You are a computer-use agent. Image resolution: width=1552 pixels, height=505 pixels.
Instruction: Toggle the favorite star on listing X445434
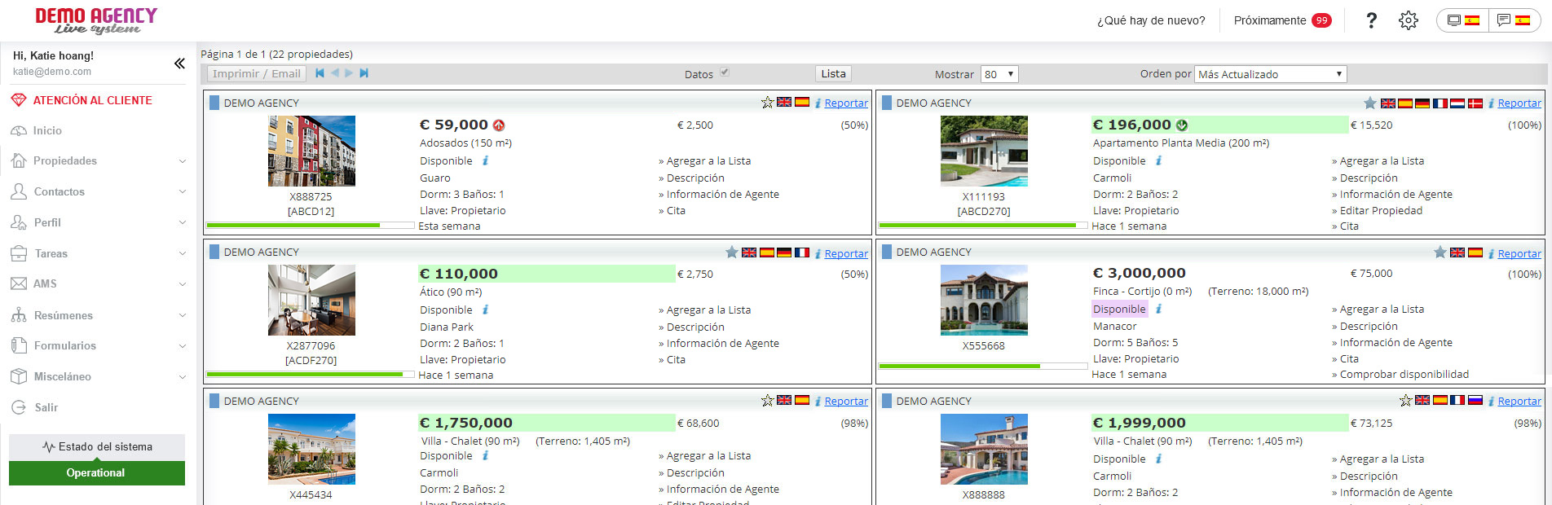click(767, 401)
